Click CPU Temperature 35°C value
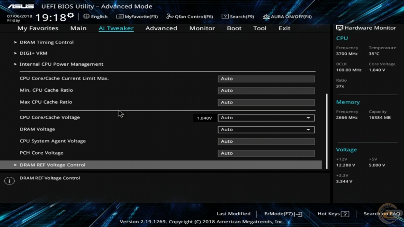The height and width of the screenshot is (227, 404). pyautogui.click(x=374, y=54)
